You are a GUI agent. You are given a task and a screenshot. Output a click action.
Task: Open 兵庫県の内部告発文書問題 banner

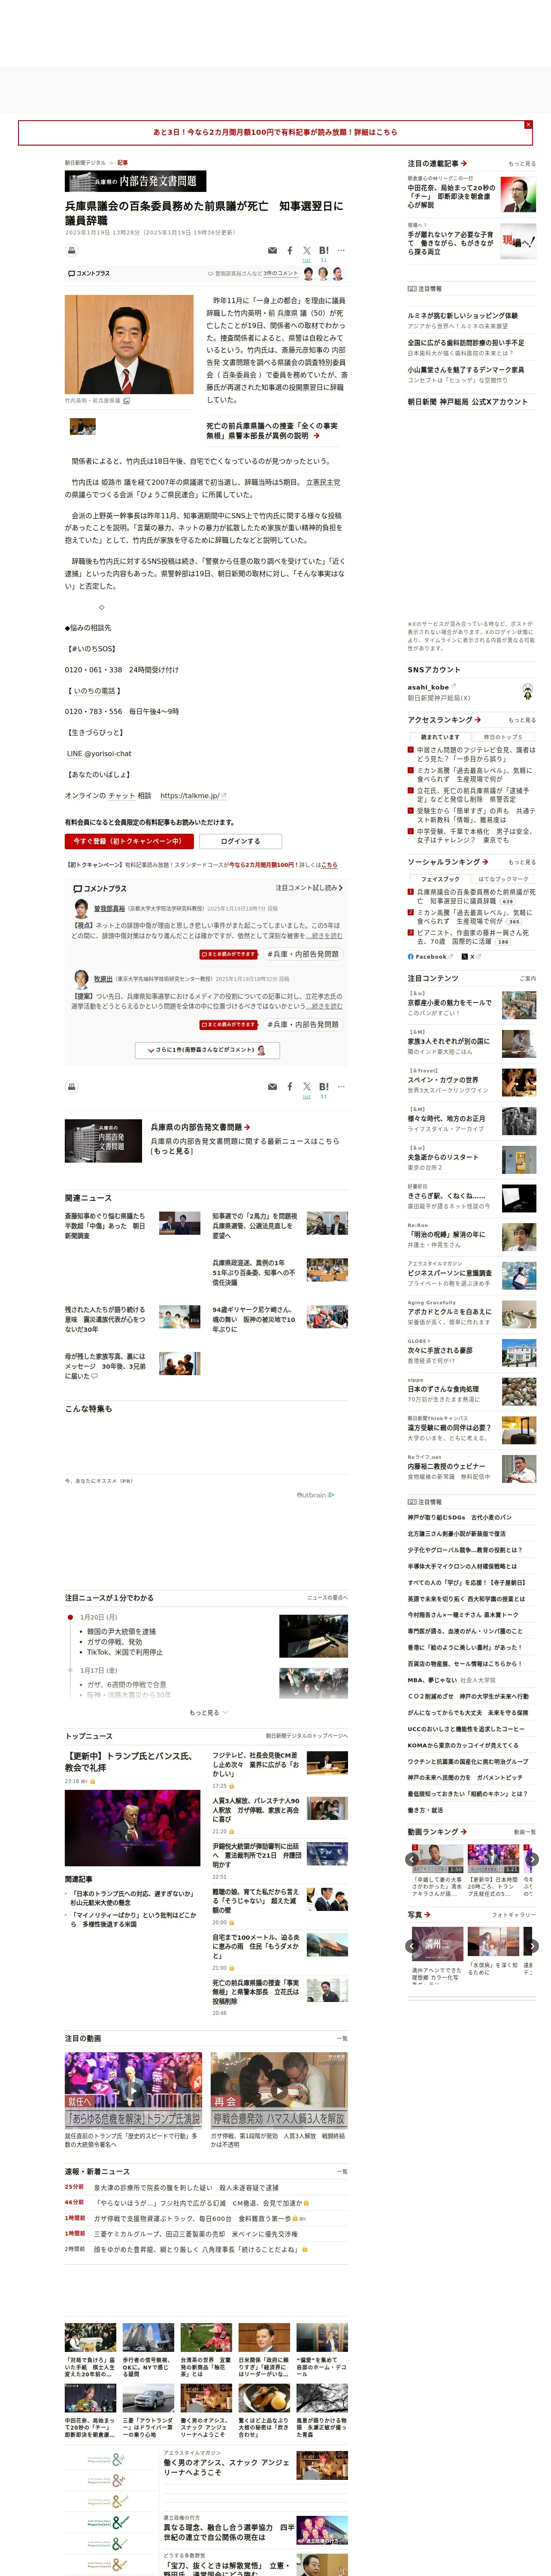click(136, 181)
